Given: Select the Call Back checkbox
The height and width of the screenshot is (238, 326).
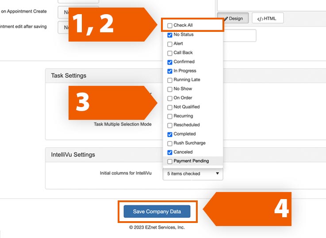Looking at the screenshot, I should (x=170, y=53).
